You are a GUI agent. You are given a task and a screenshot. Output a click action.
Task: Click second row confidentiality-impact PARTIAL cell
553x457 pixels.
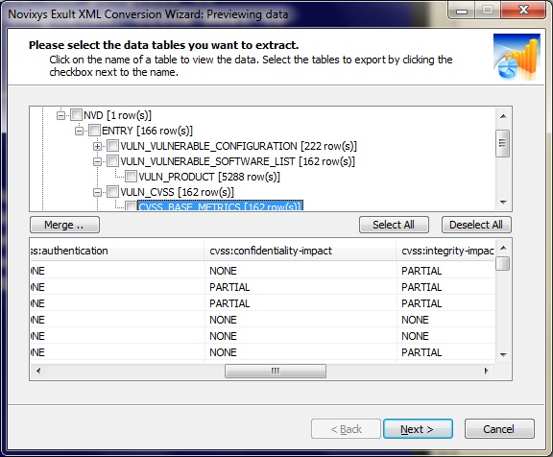pos(301,287)
